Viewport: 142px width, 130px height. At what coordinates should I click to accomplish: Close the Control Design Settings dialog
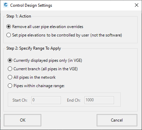[x=137, y=5]
